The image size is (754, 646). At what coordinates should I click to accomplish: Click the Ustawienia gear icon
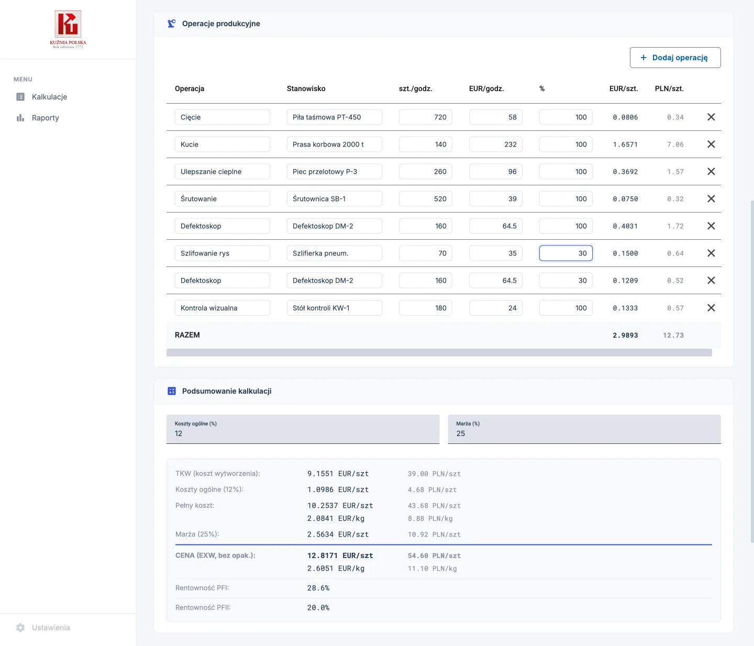tap(20, 628)
